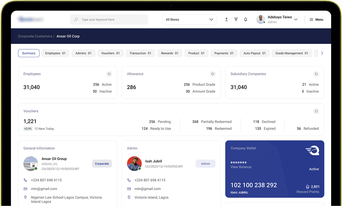Switch to the Employees tab
Image resolution: width=342 pixels, height=206 pixels.
click(55, 53)
